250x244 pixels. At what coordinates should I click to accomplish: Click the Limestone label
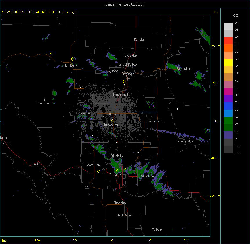tap(44, 103)
